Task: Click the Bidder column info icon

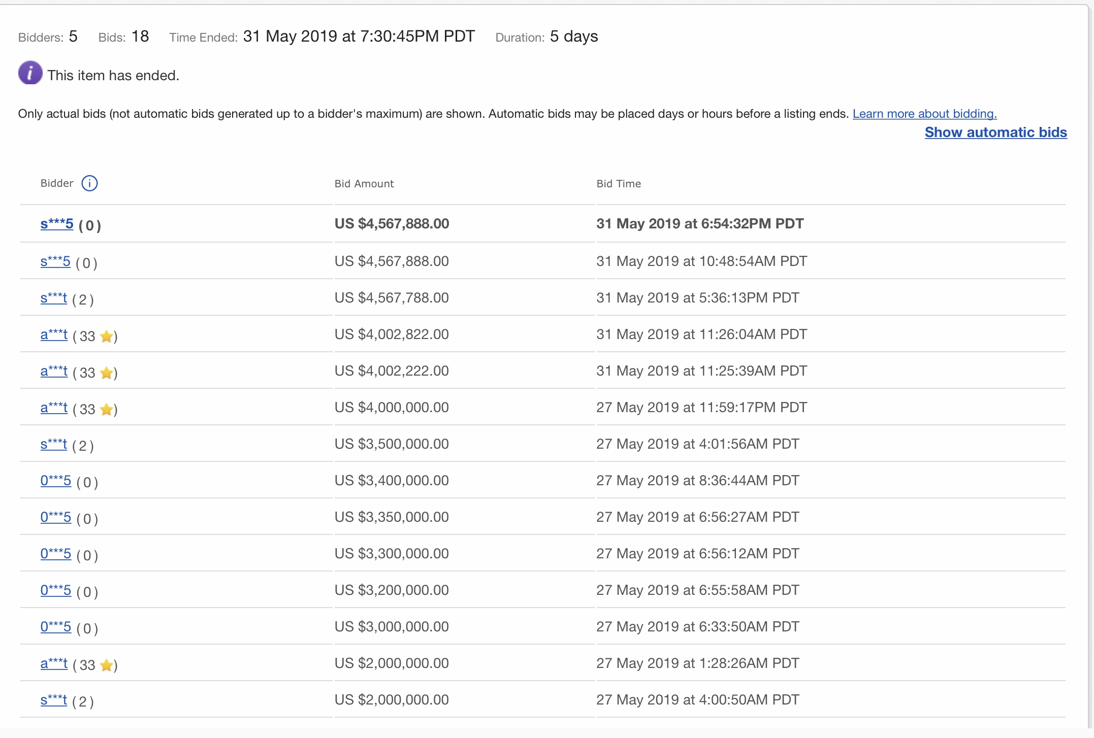Action: tap(89, 183)
